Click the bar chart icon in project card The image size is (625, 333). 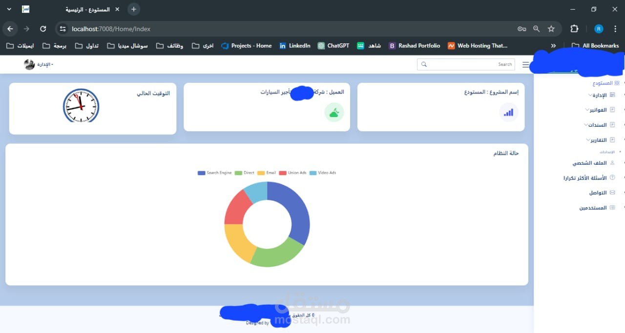509,113
